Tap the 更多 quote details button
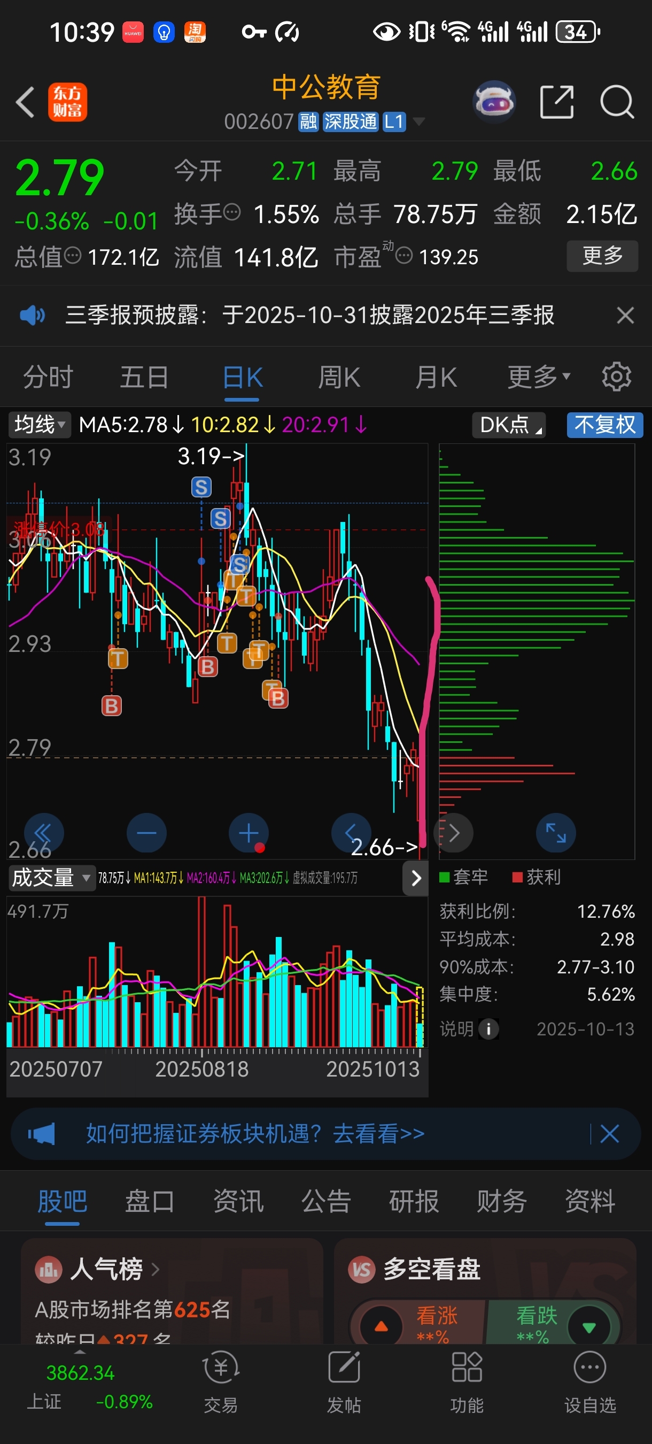The image size is (652, 1444). [602, 256]
